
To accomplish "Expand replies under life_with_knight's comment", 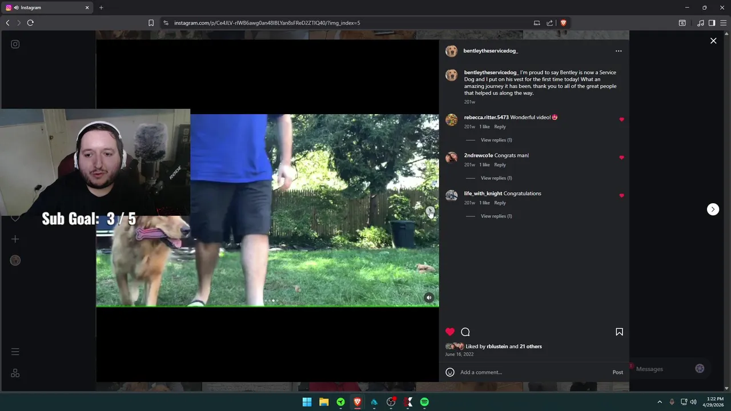I will click(x=496, y=216).
